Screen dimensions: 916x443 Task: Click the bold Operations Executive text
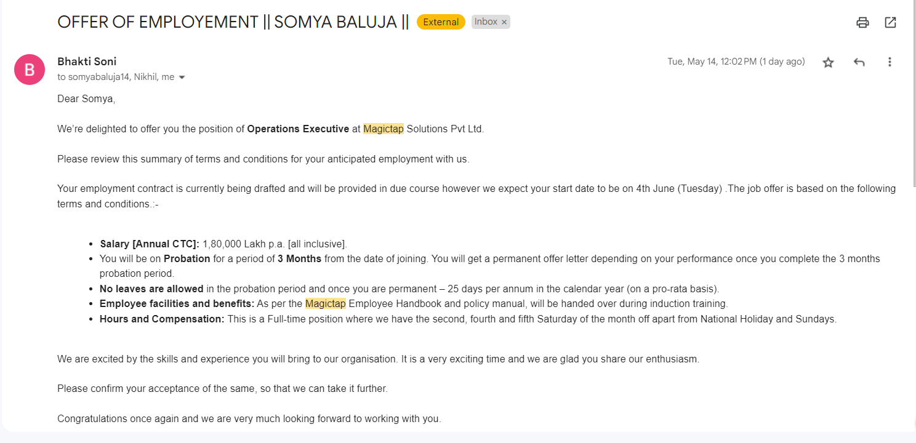click(298, 129)
